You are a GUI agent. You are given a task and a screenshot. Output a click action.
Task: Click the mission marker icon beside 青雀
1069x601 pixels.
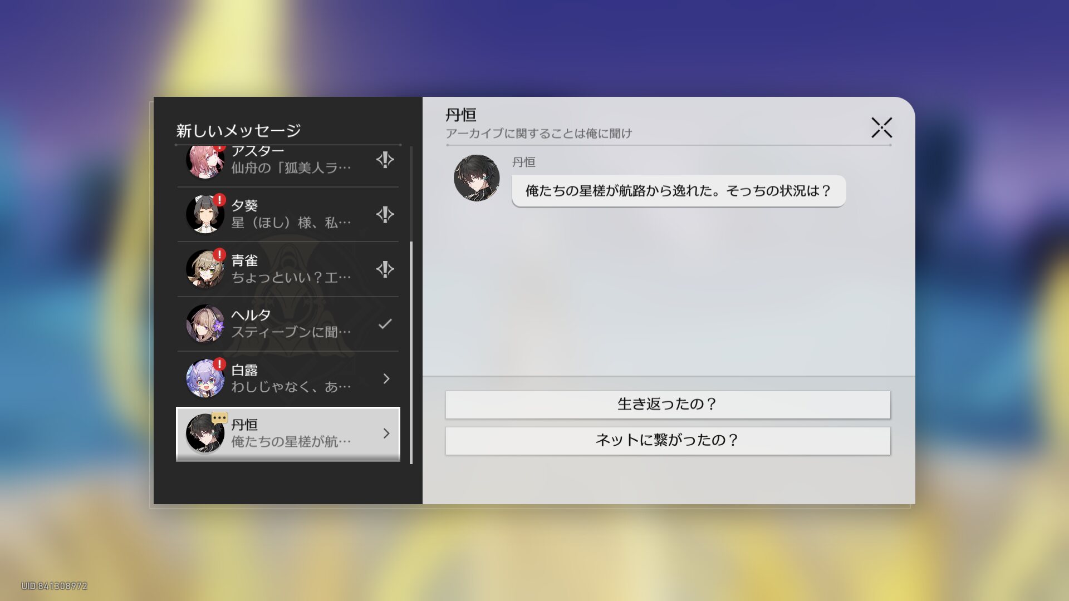385,269
